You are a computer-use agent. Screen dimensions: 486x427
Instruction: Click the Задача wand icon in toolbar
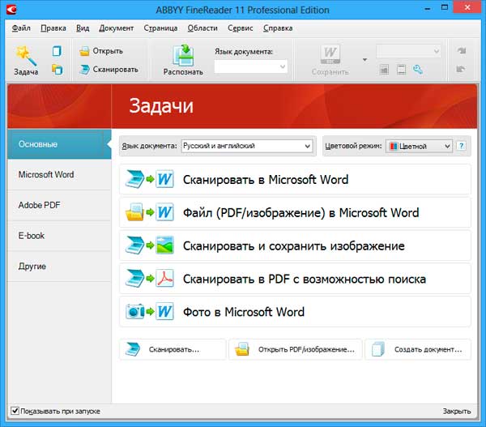click(x=25, y=55)
